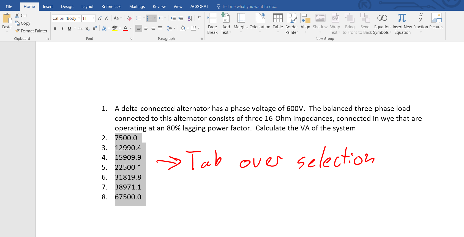This screenshot has height=237, width=464.
Task: Click the Add Text button
Action: point(226,24)
